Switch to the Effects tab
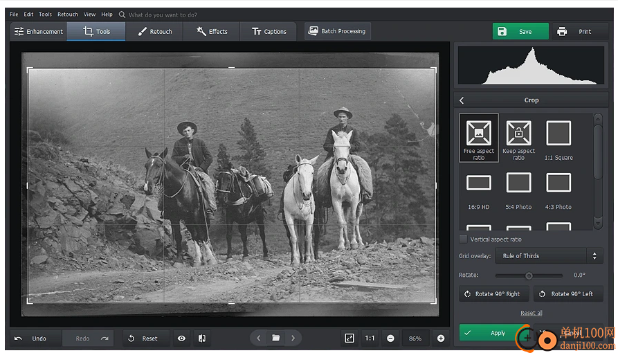This screenshot has width=618, height=353. coord(212,32)
